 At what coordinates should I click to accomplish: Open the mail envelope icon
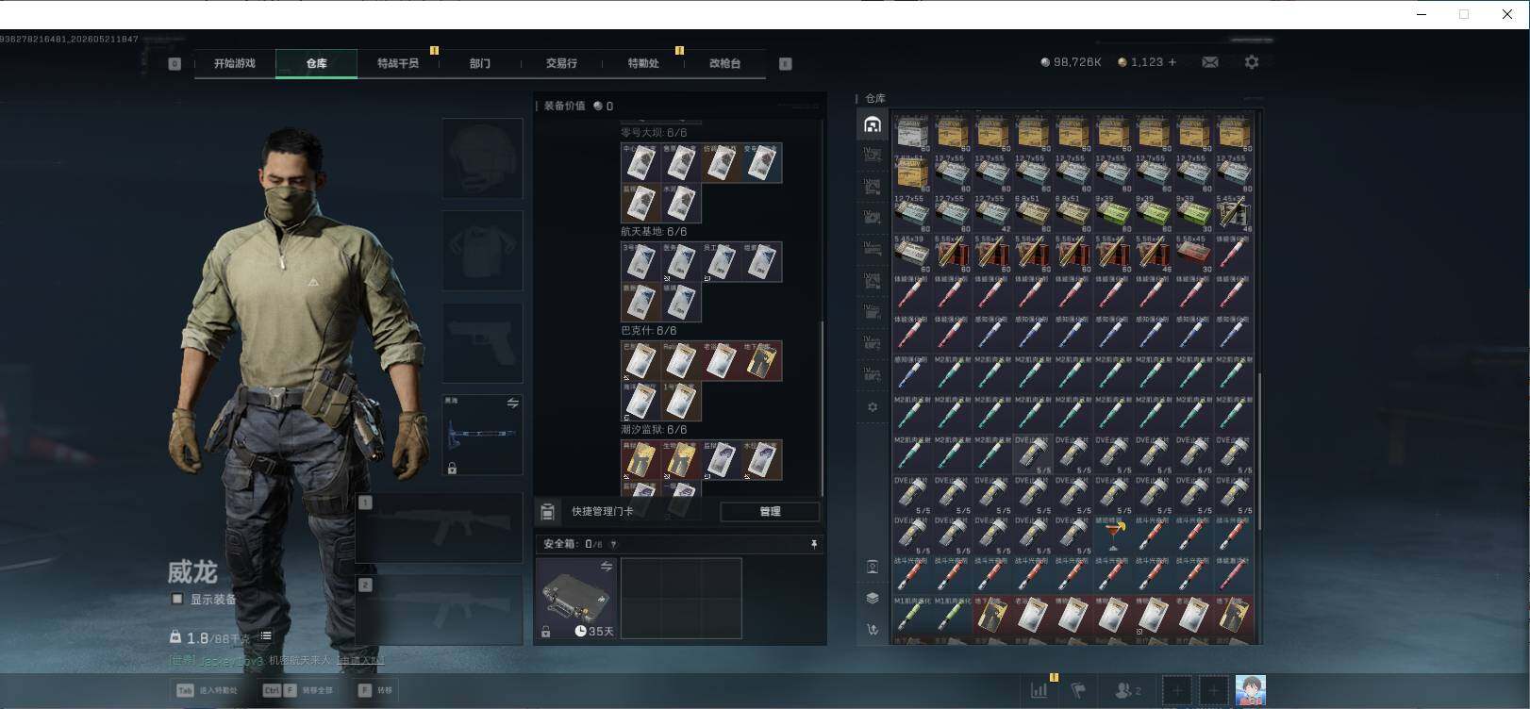click(x=1210, y=62)
